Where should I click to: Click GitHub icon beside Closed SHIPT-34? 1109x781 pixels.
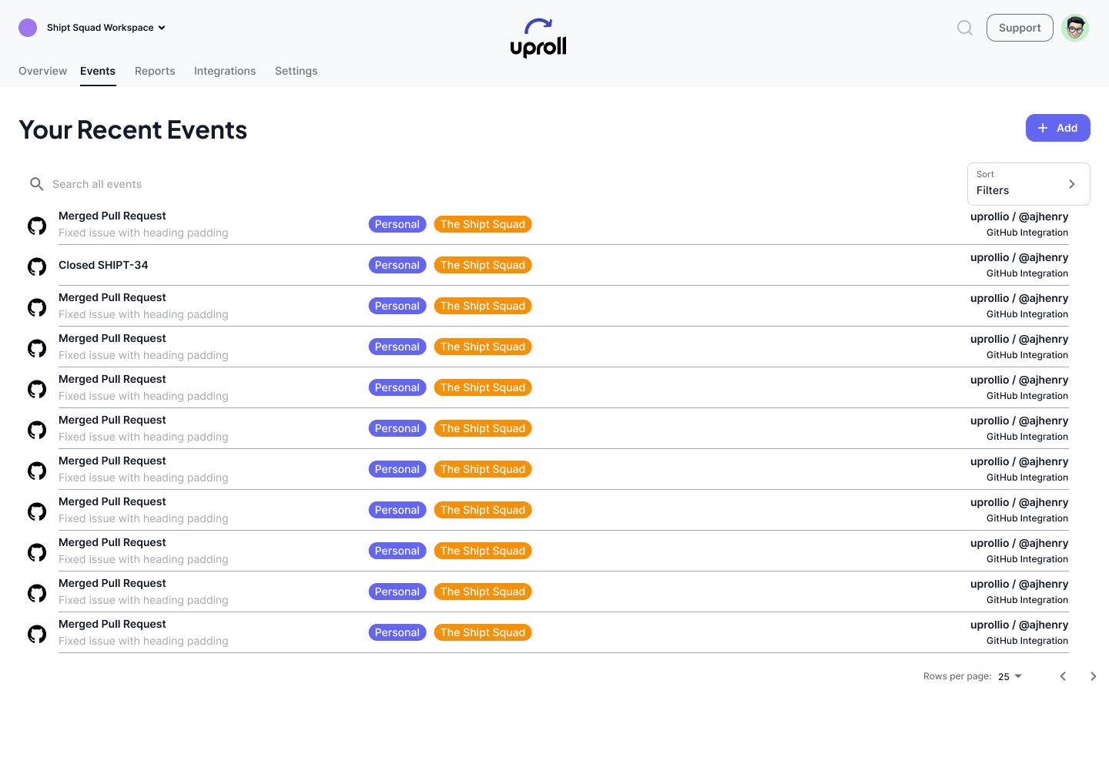[37, 266]
